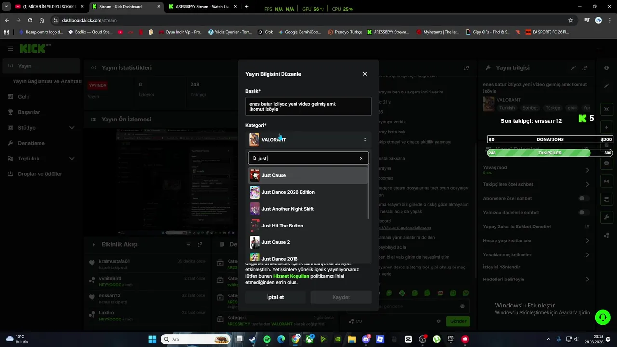Select Just Another Night Shift category
The width and height of the screenshot is (617, 347).
[308, 209]
